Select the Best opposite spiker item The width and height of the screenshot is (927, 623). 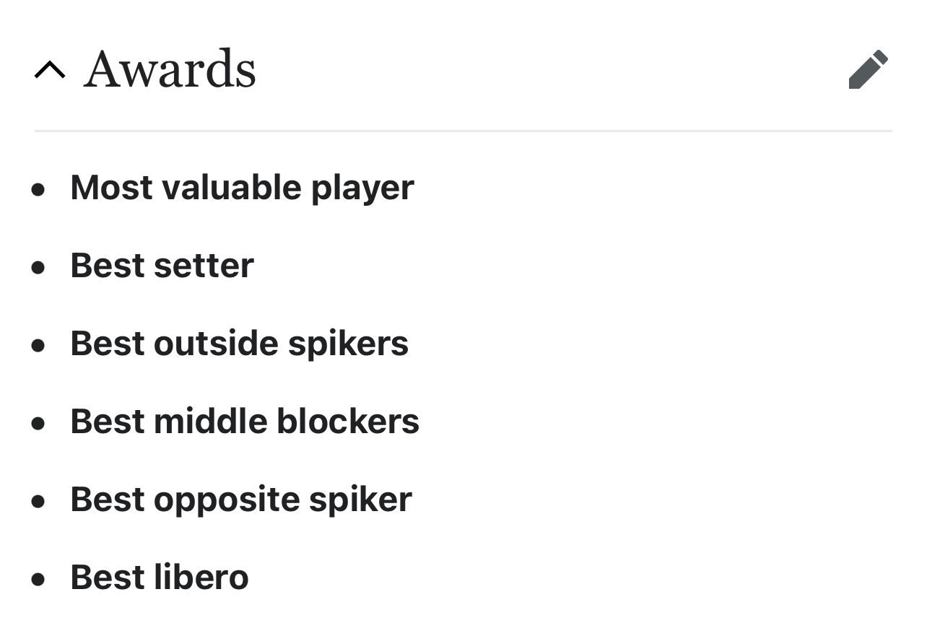(x=241, y=500)
